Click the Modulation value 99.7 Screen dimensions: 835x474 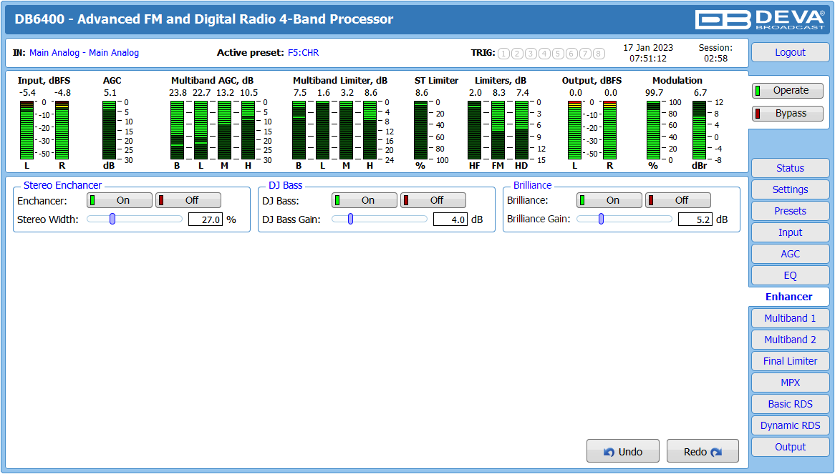point(654,92)
